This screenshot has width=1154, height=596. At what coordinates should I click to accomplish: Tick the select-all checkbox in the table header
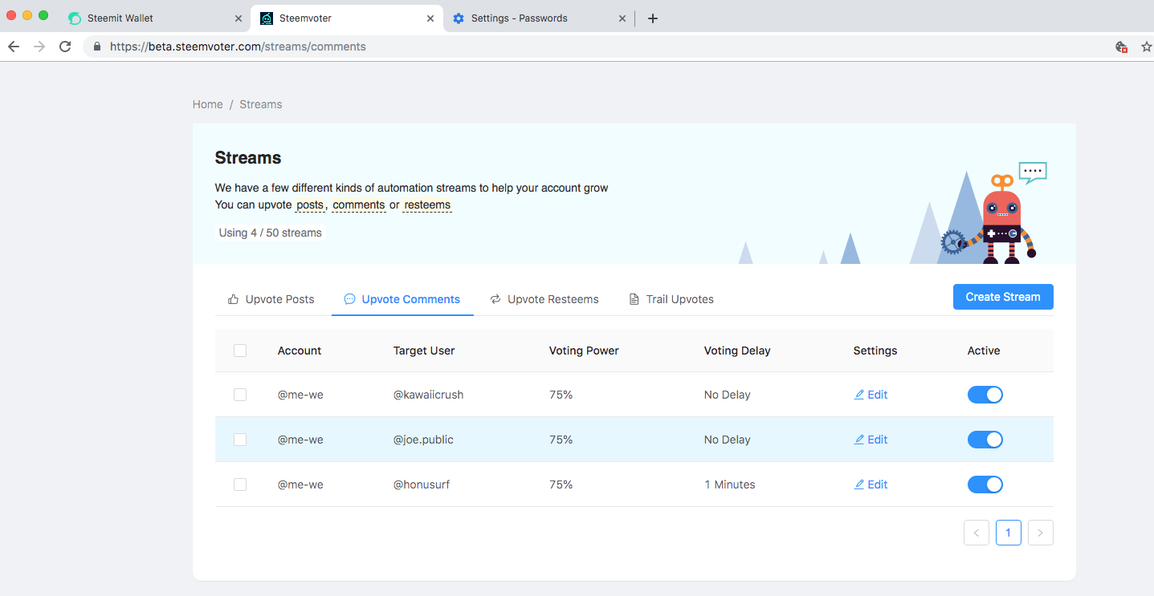click(240, 351)
